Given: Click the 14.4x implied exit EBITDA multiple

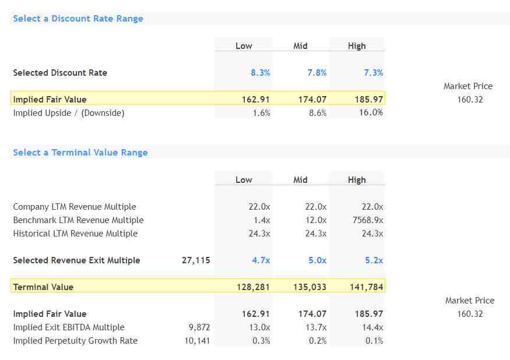Looking at the screenshot, I should [372, 327].
